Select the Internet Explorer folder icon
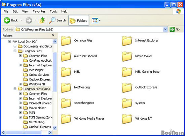The width and height of the screenshot is (185, 136). click(127, 41)
